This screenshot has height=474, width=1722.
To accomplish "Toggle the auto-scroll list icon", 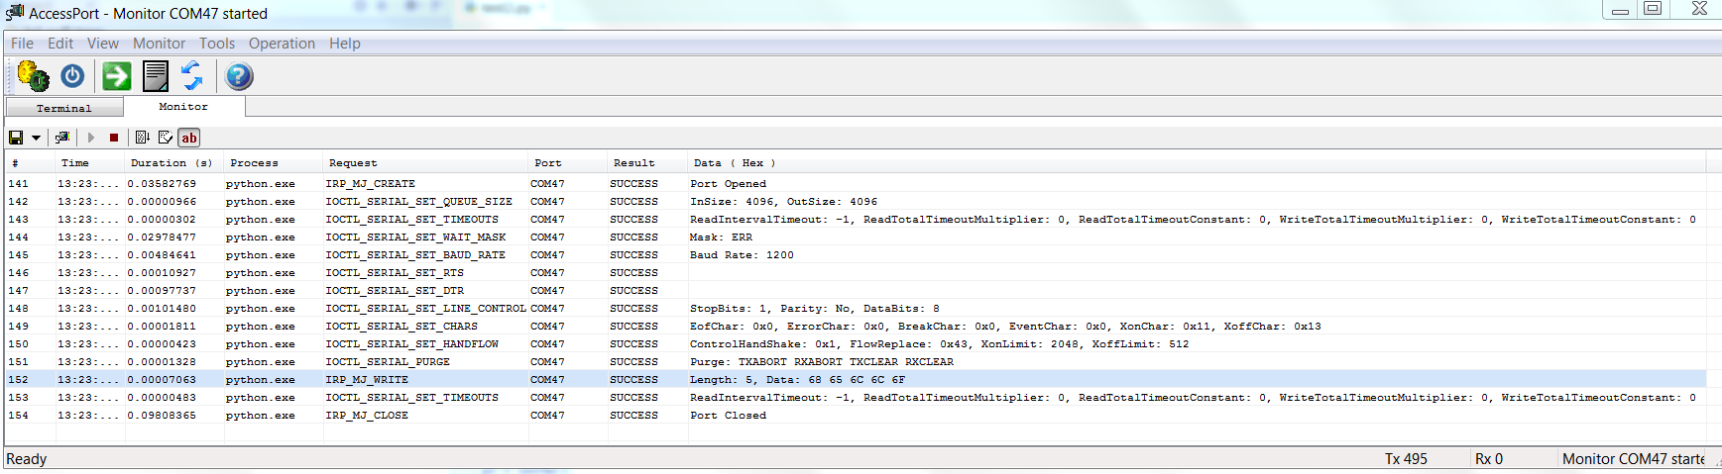I will click(x=142, y=138).
